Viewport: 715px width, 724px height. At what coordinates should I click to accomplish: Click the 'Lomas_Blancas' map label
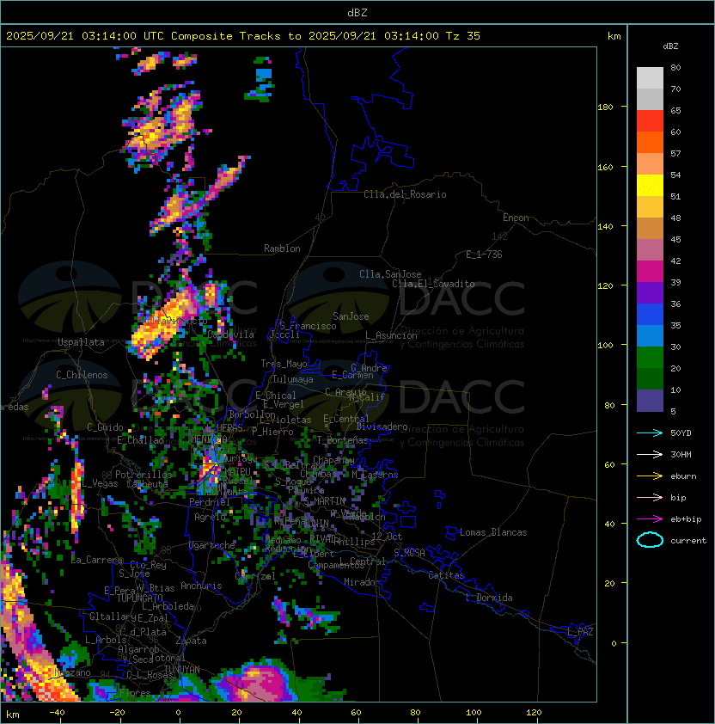493,532
